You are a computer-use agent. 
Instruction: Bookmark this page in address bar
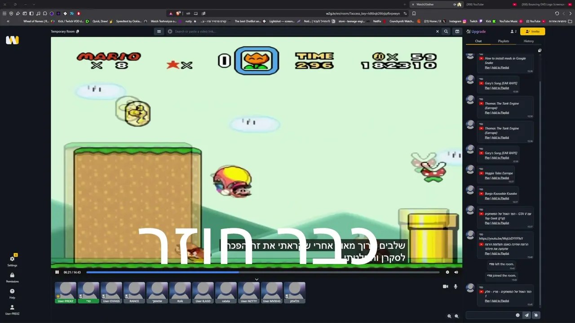pos(414,13)
